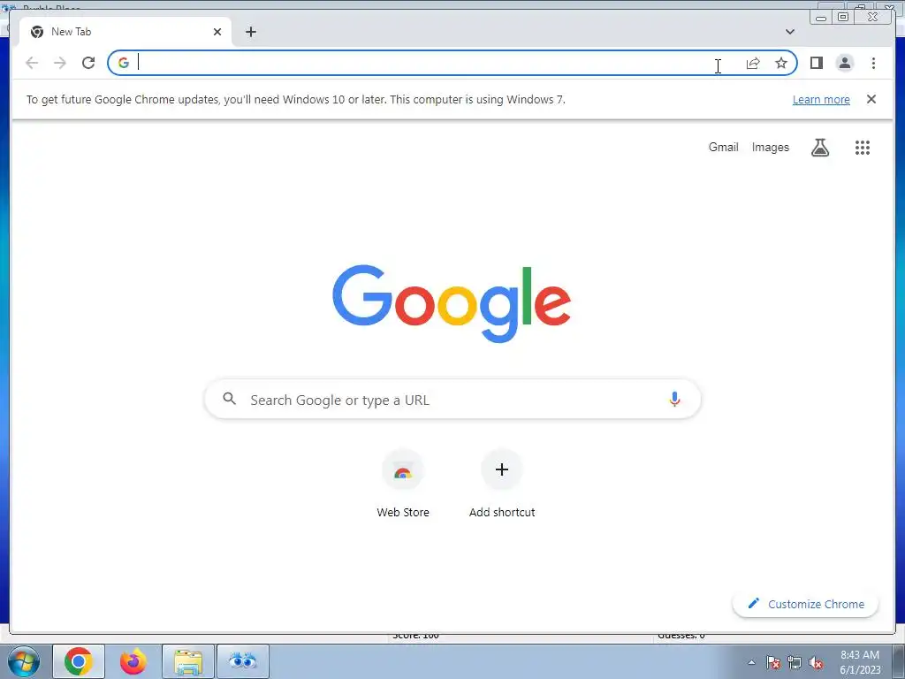Open Gmail link
The height and width of the screenshot is (679, 905).
(x=723, y=148)
